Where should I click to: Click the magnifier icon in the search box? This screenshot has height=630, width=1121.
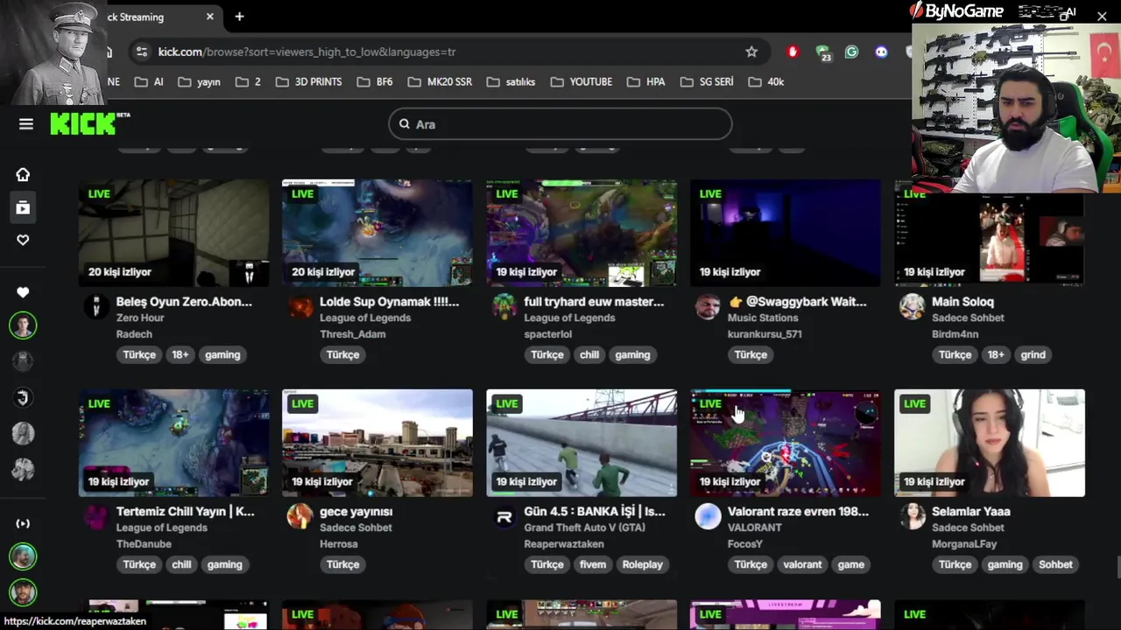tap(405, 124)
